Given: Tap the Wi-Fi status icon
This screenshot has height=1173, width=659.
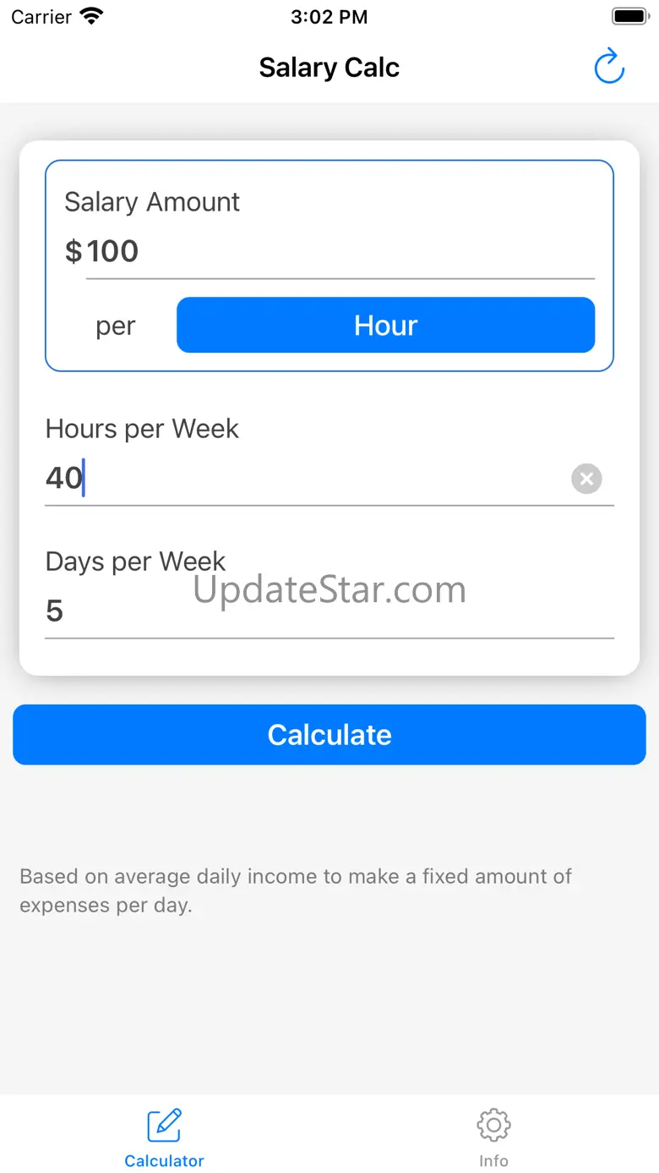Looking at the screenshot, I should point(90,16).
